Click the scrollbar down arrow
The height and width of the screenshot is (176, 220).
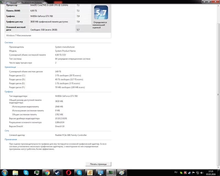(x=218, y=167)
